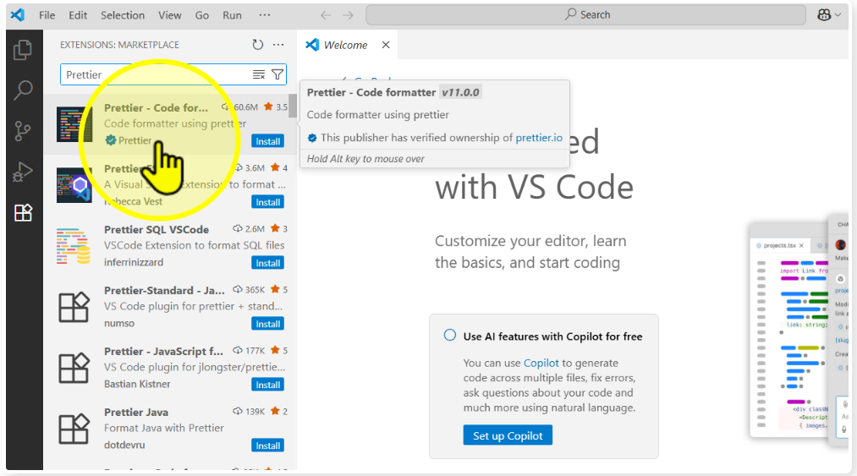This screenshot has height=476, width=857.
Task: Open the Go menu
Action: coord(202,15)
